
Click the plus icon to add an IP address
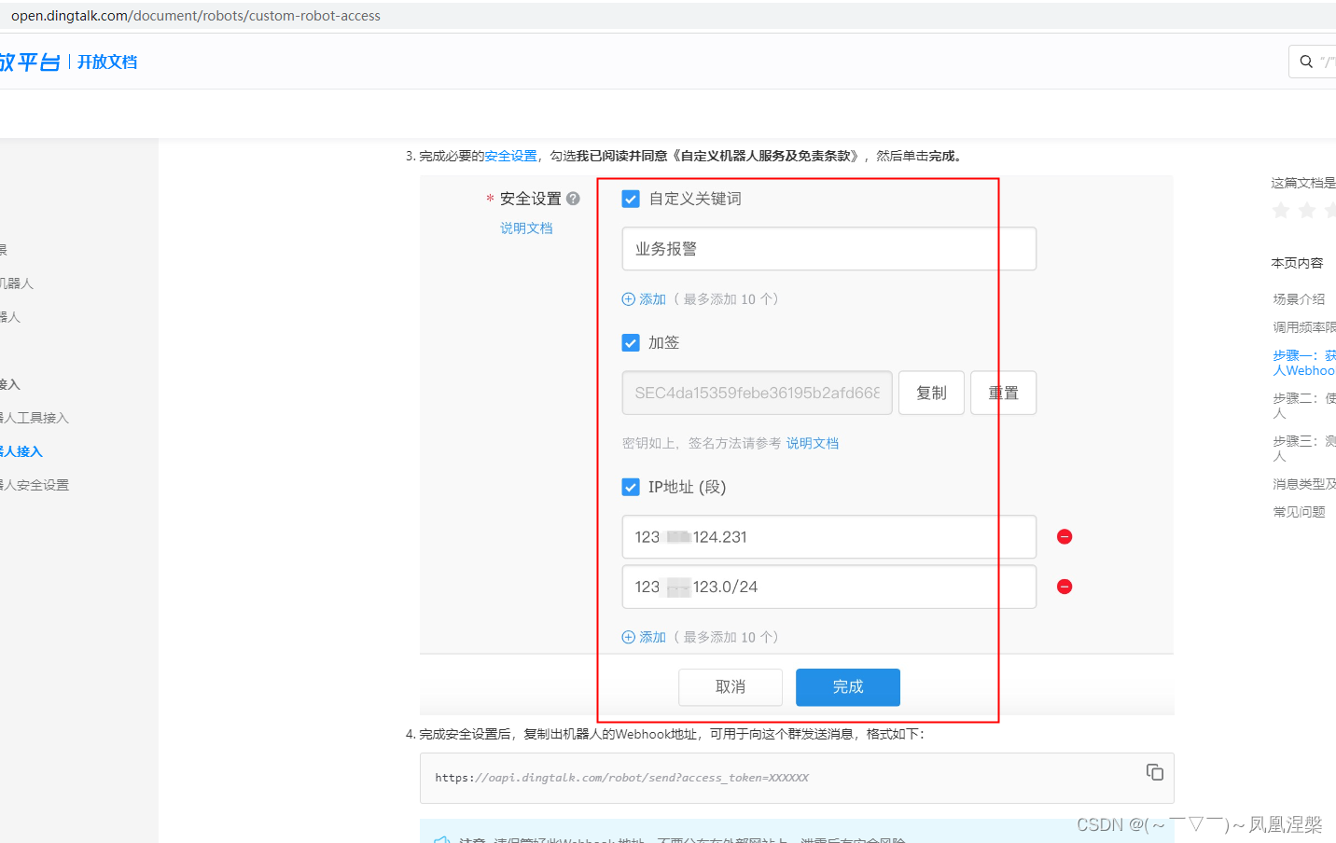[x=628, y=637]
